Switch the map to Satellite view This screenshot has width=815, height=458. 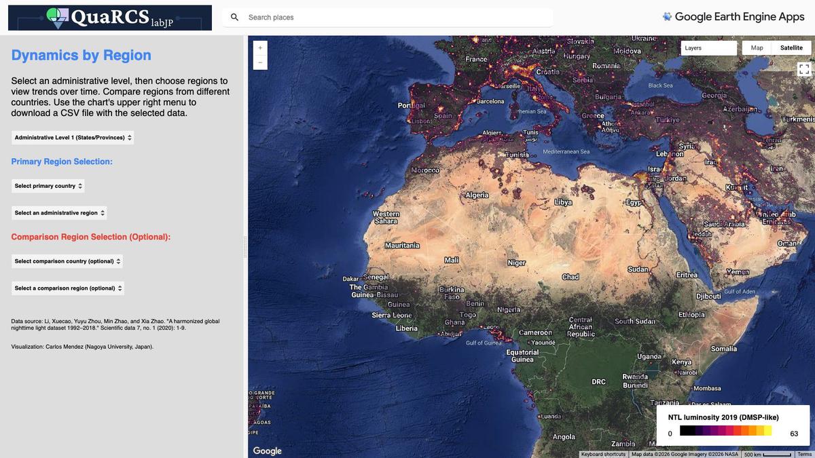pyautogui.click(x=791, y=48)
